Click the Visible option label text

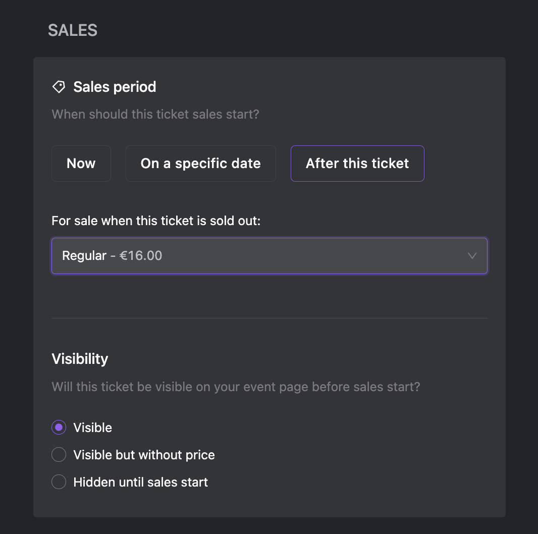(x=93, y=428)
